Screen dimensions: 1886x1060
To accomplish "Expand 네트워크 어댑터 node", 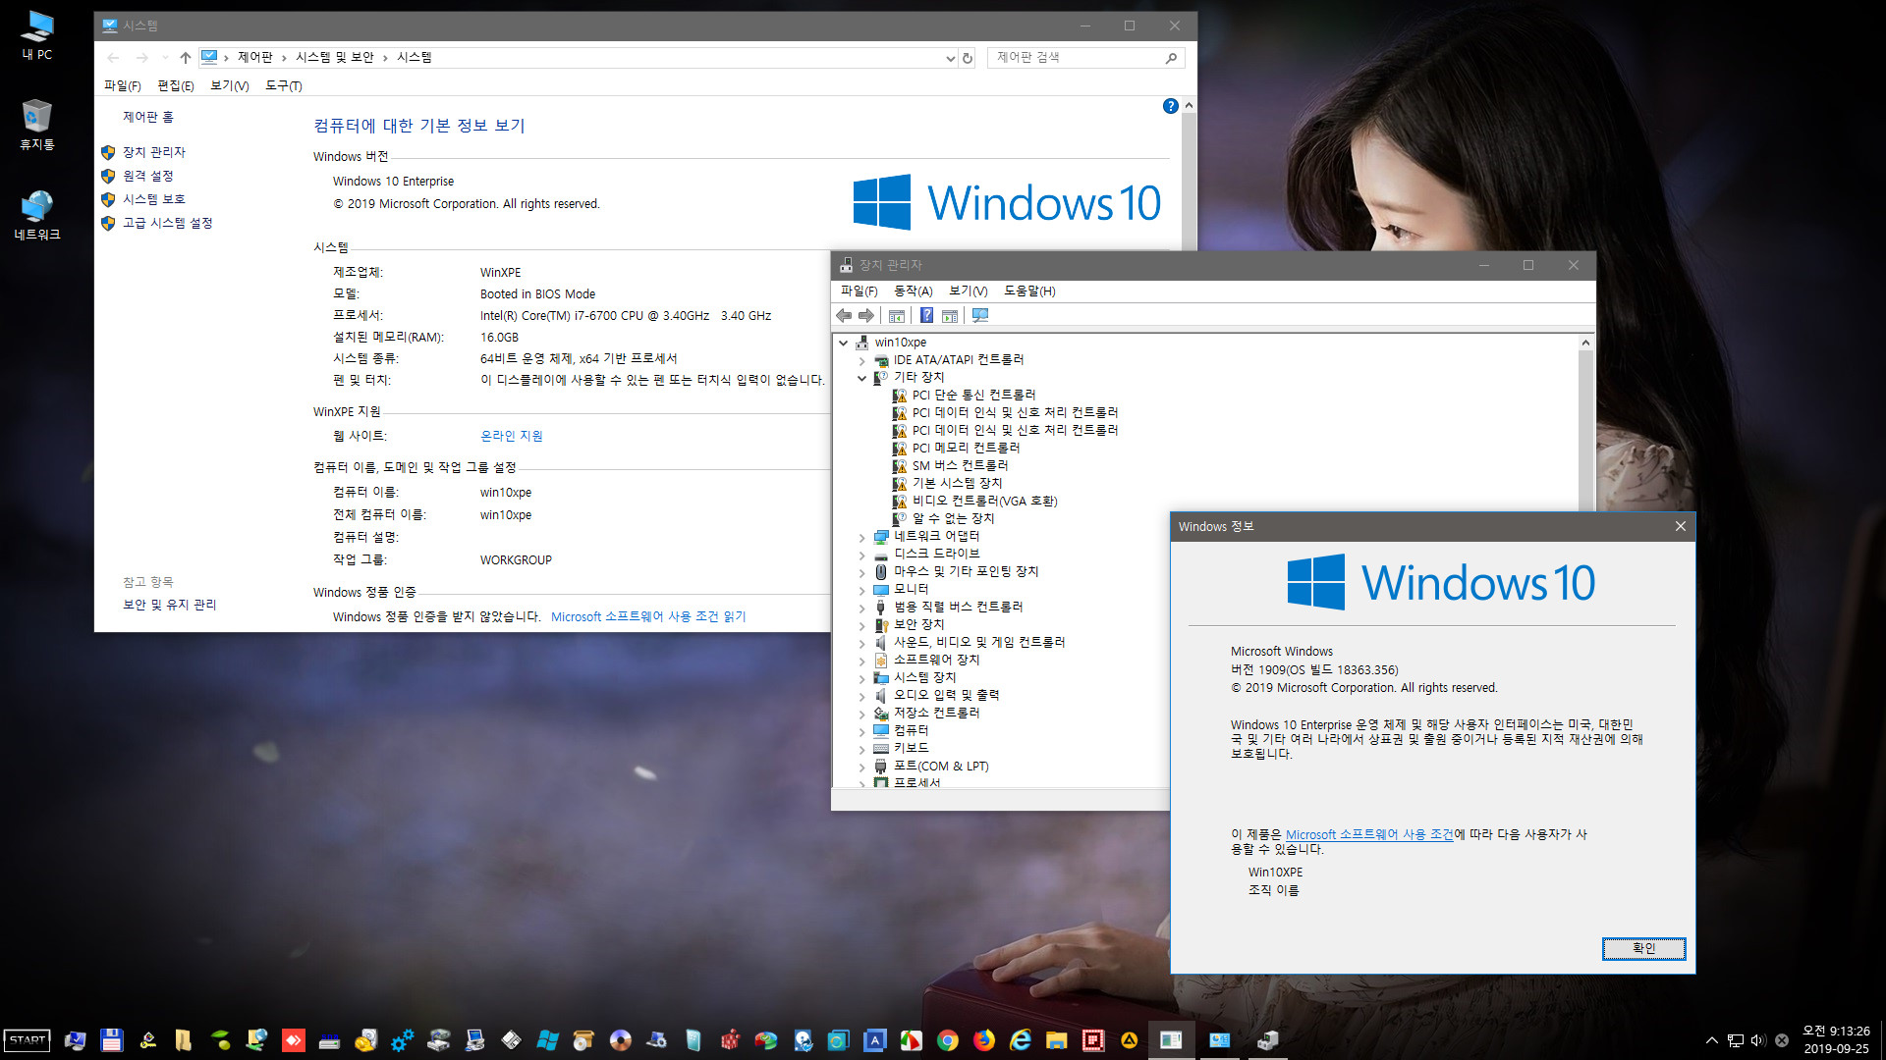I will [862, 537].
